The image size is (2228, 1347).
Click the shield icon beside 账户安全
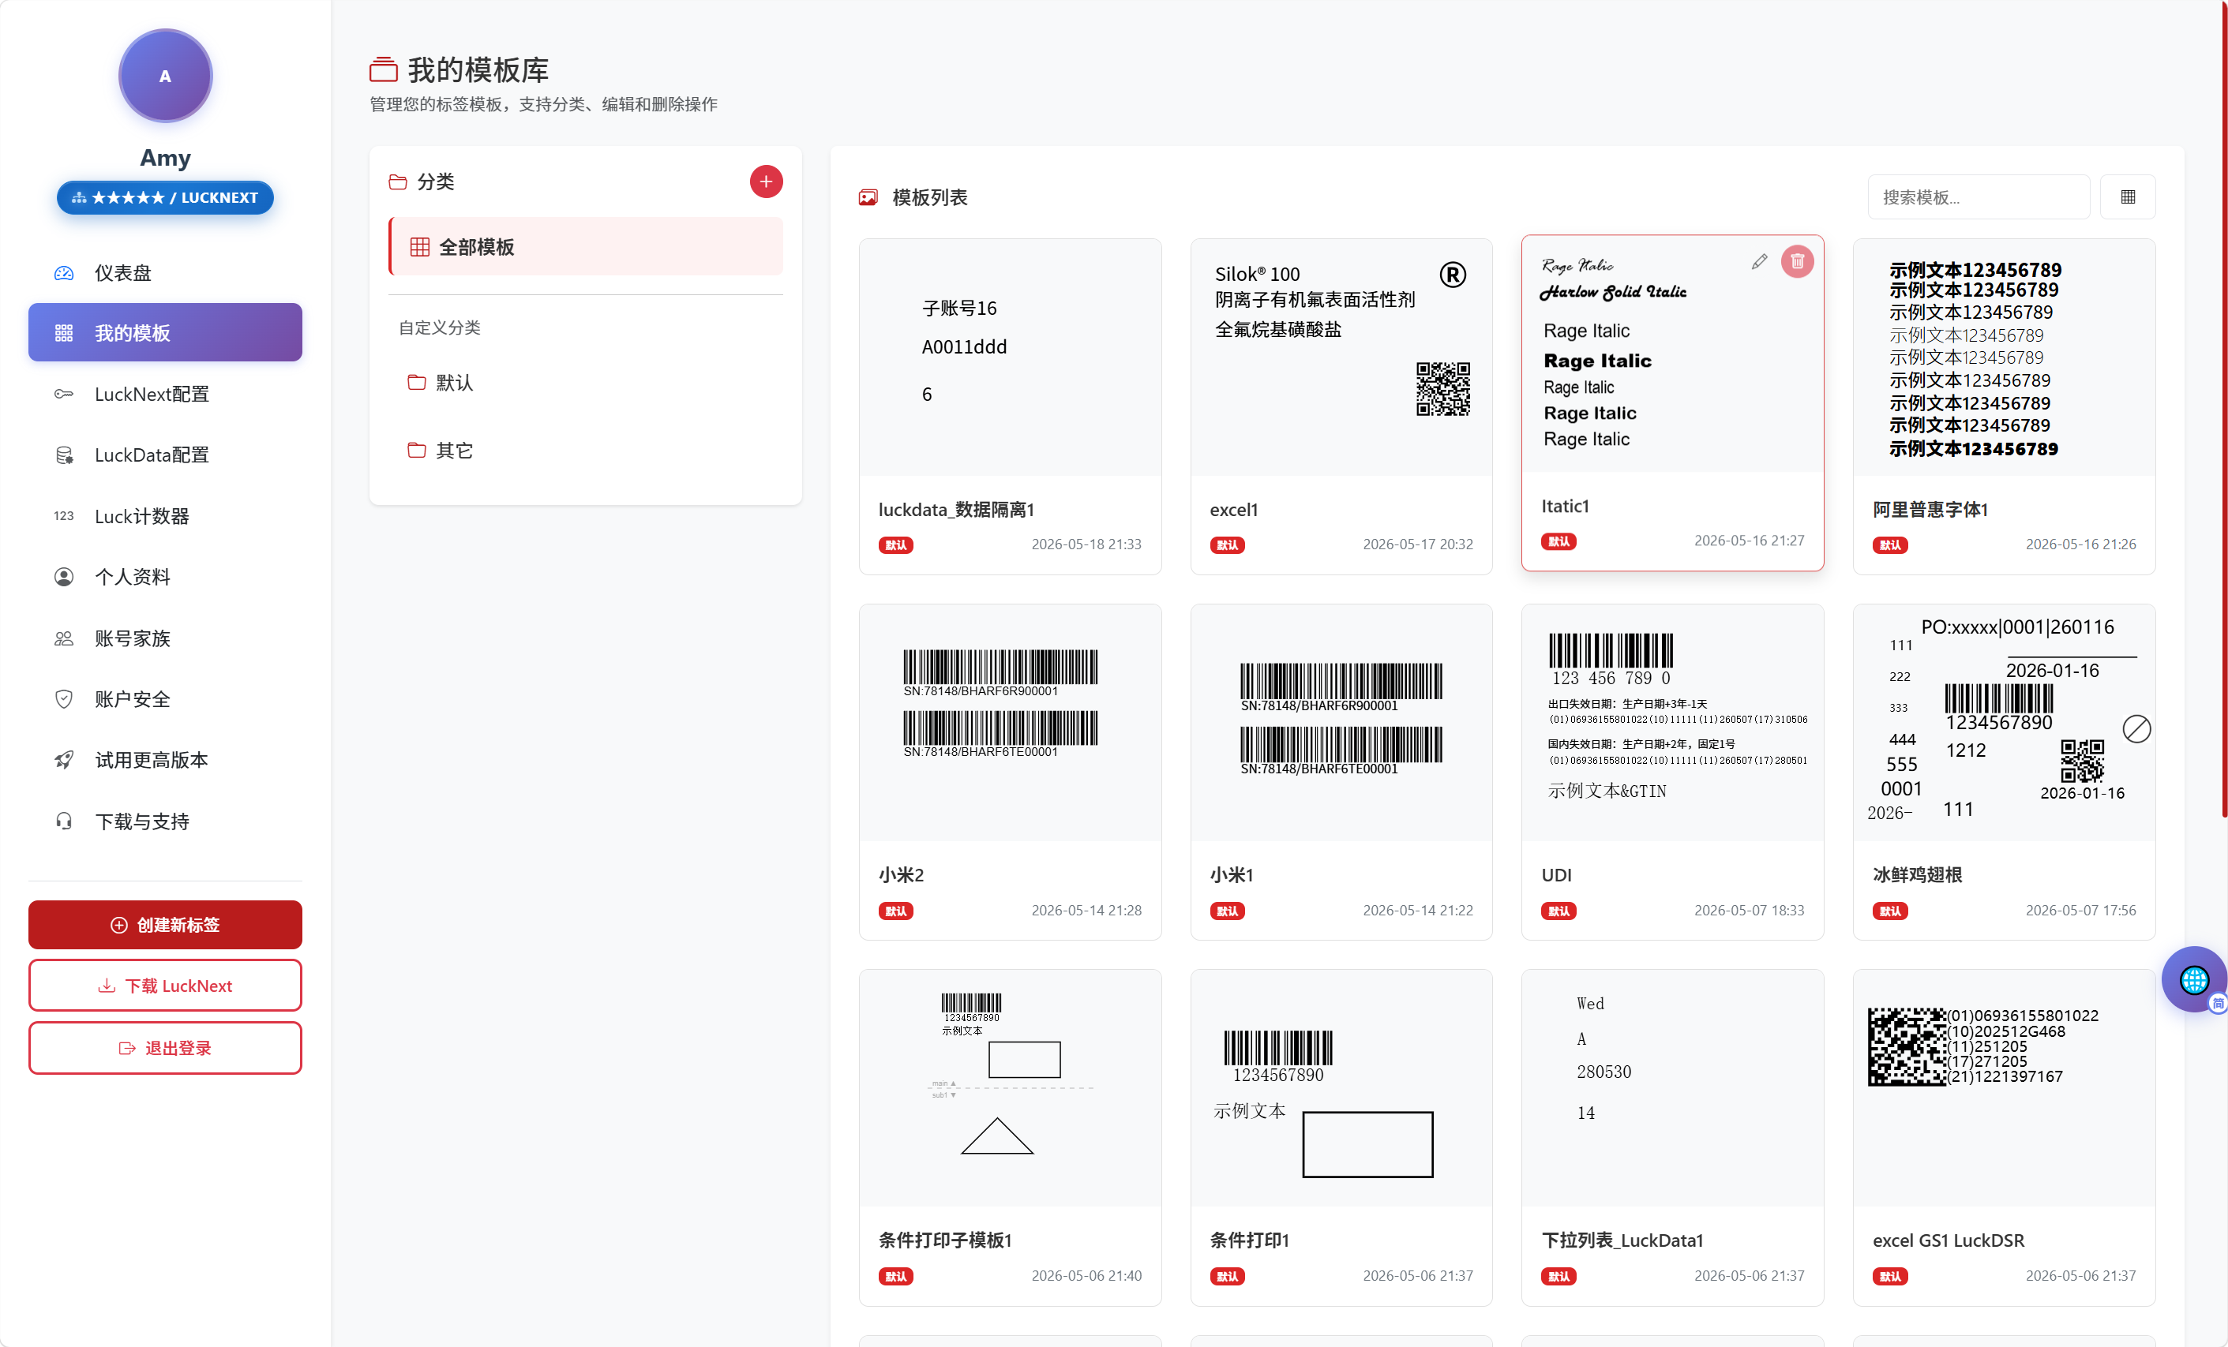coord(63,699)
